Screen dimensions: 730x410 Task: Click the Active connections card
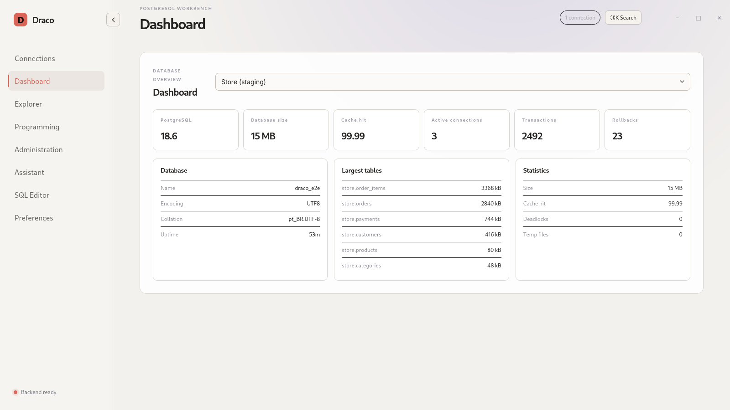(x=467, y=130)
